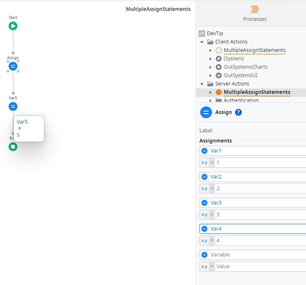This screenshot has width=306, height=285.
Task: Open the Processes tab icon
Action: (x=254, y=9)
